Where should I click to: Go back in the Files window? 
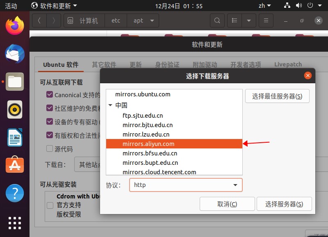tap(39, 21)
